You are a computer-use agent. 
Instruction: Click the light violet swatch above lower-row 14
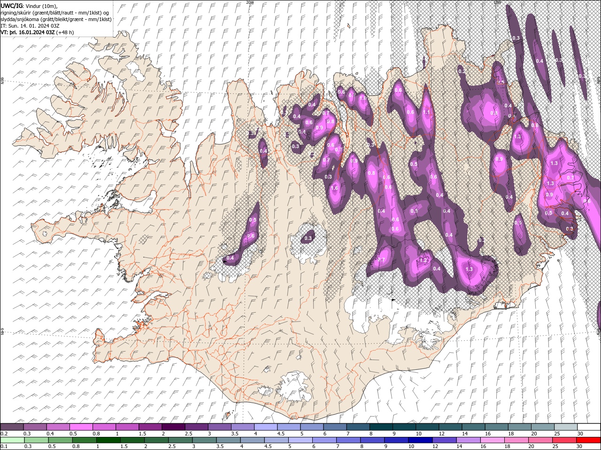(469, 440)
